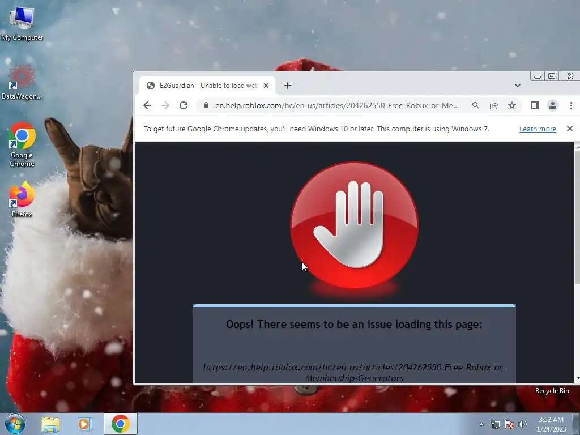580x435 pixels.
Task: Share this page using the share icon
Action: (x=494, y=105)
